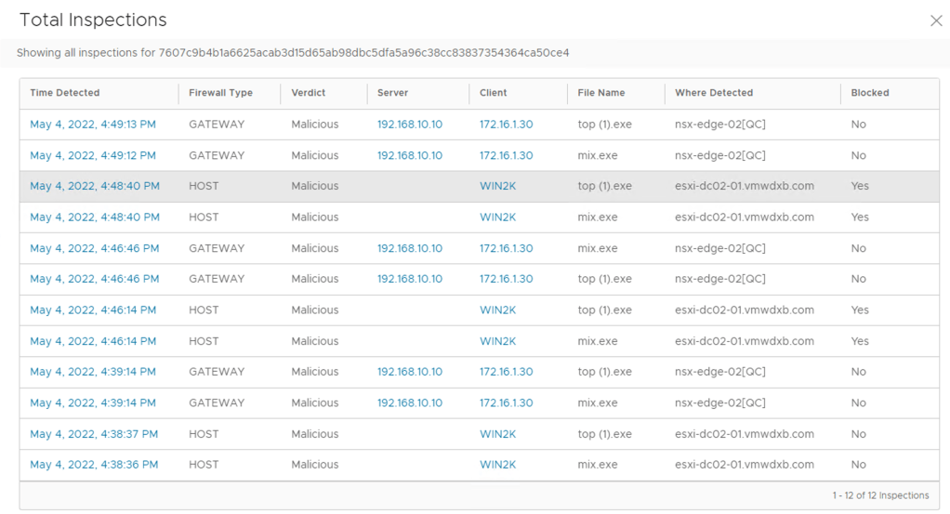Image resolution: width=950 pixels, height=514 pixels.
Task: Click the Where Detected column header
Action: click(x=714, y=93)
